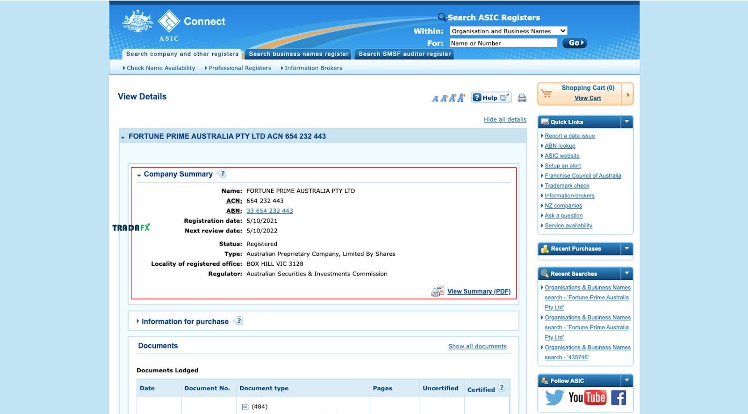748x414 pixels.
Task: Open ABN lookup quick link
Action: 560,146
